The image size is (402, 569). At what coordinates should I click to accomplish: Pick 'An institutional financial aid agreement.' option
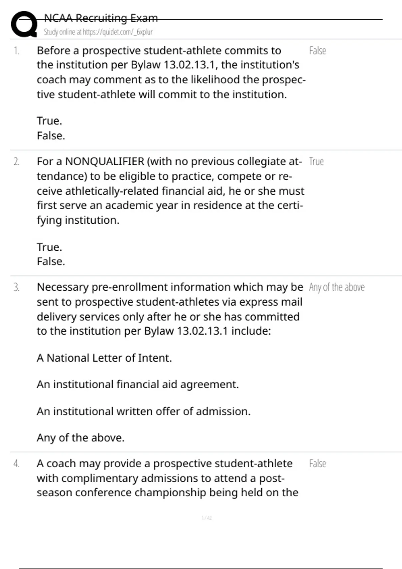point(138,385)
